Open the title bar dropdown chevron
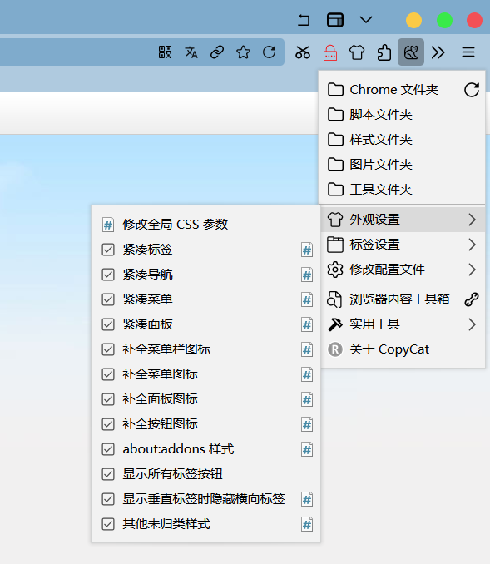Image resolution: width=490 pixels, height=564 pixels. pyautogui.click(x=366, y=20)
